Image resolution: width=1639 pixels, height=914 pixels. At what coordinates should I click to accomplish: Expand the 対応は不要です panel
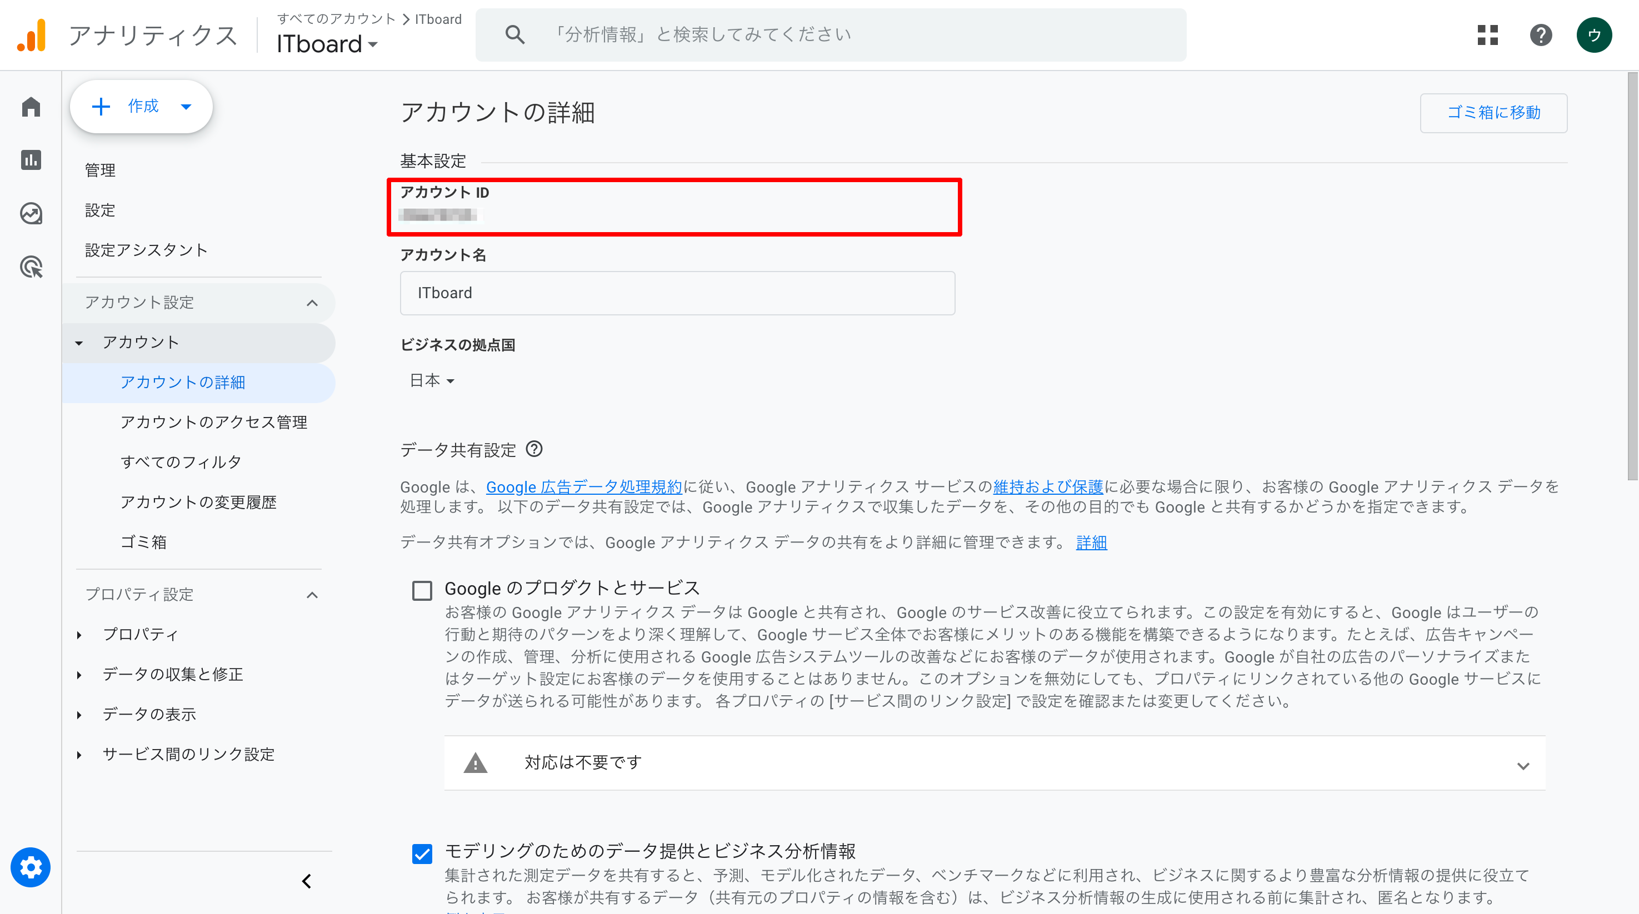[x=1522, y=765]
